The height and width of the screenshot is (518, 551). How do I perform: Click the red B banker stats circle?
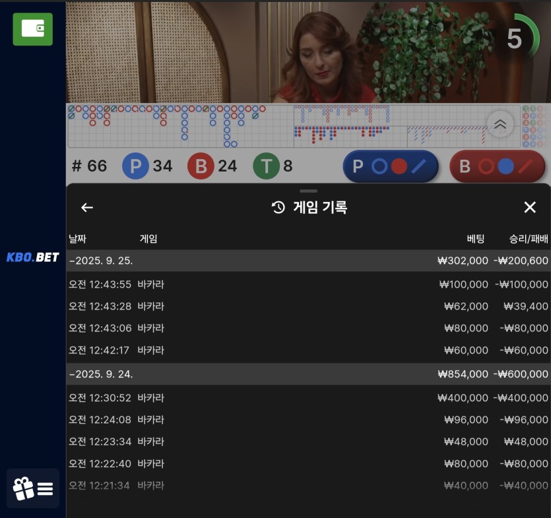[201, 166]
